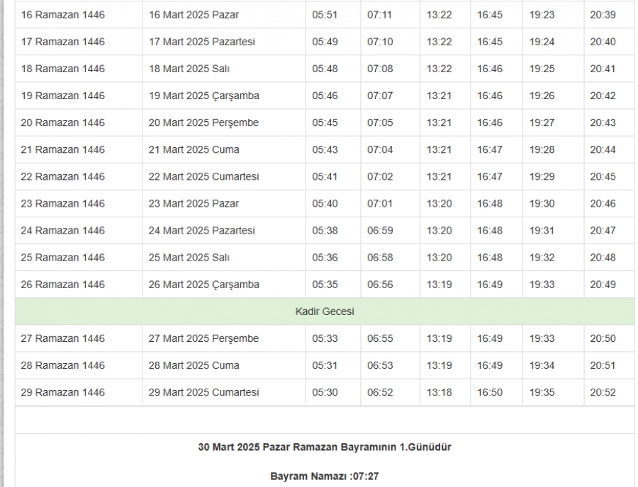Click the 20 Mart 2025 Perşembe cell
Screen dimensions: 638x487
tap(203, 122)
